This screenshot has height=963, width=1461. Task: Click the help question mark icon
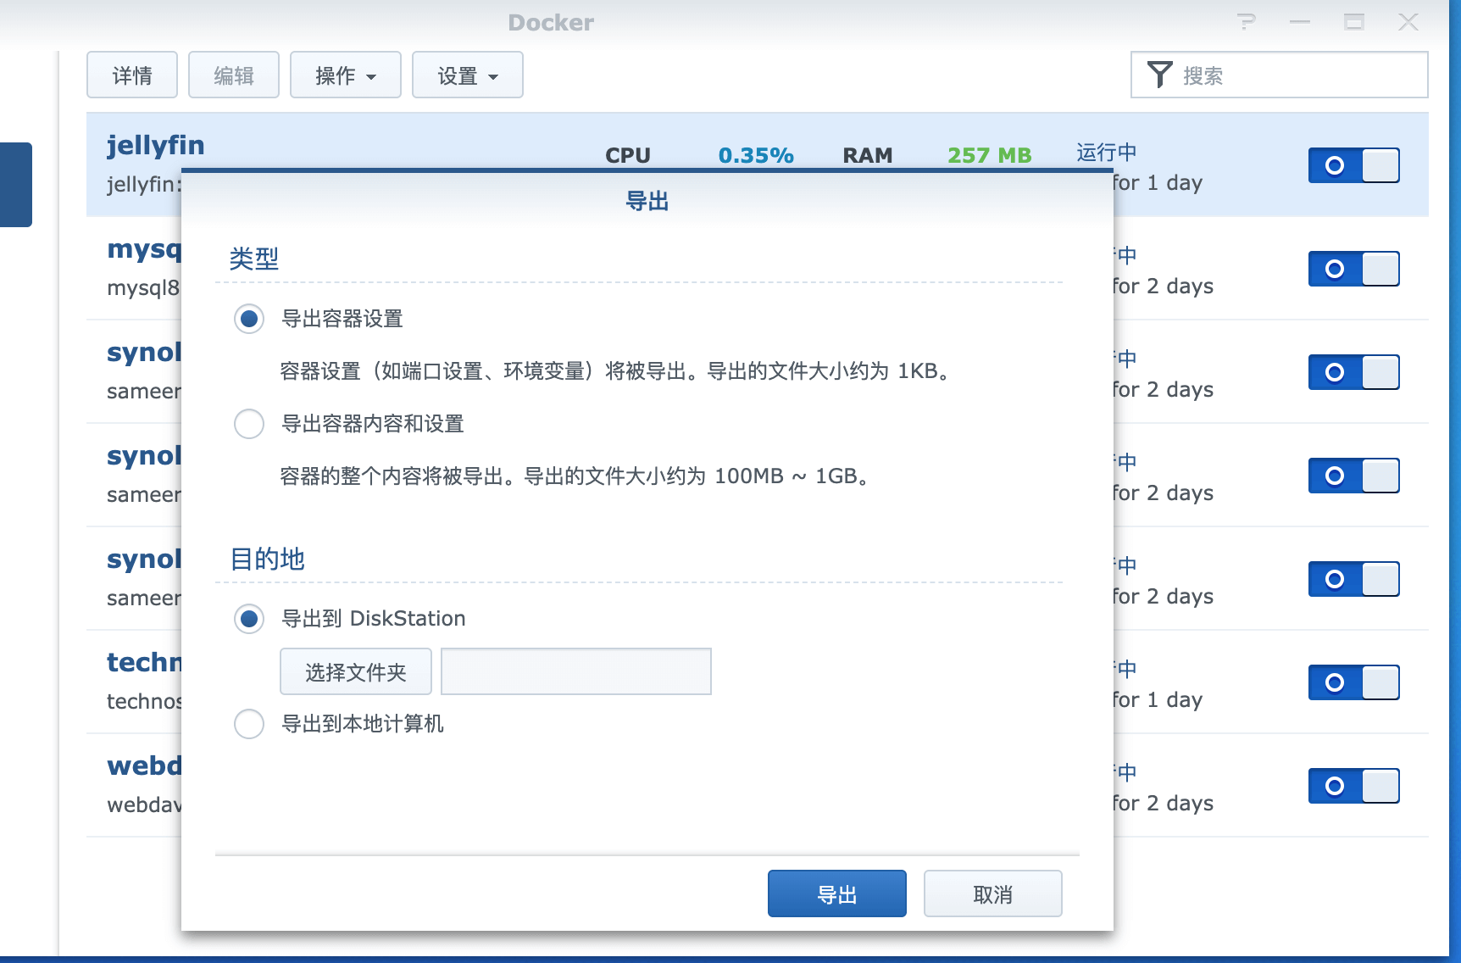(x=1246, y=22)
